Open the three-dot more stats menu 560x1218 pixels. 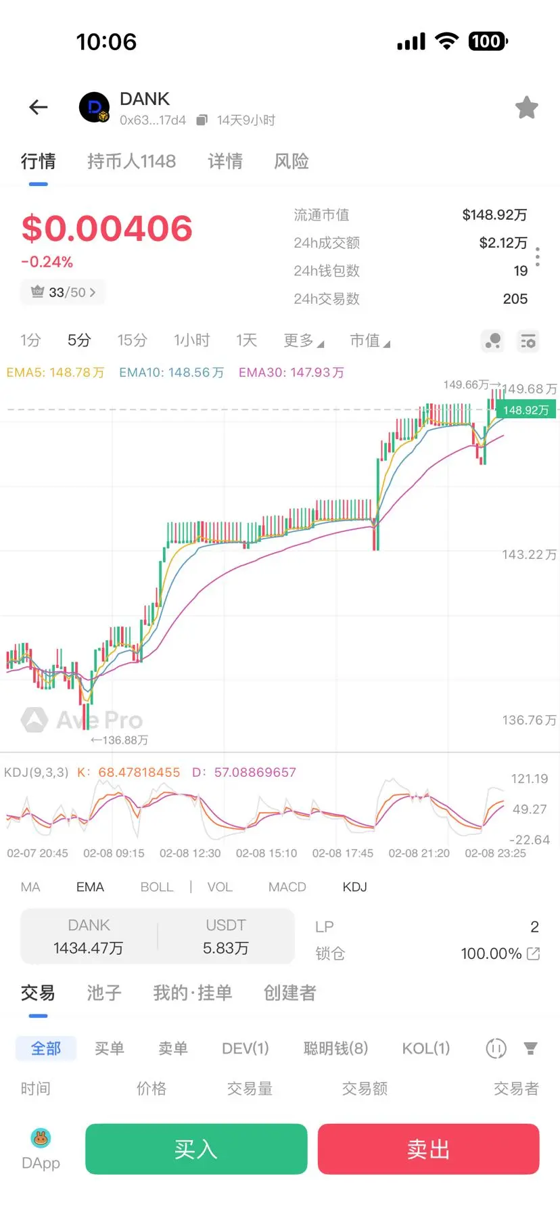[538, 256]
